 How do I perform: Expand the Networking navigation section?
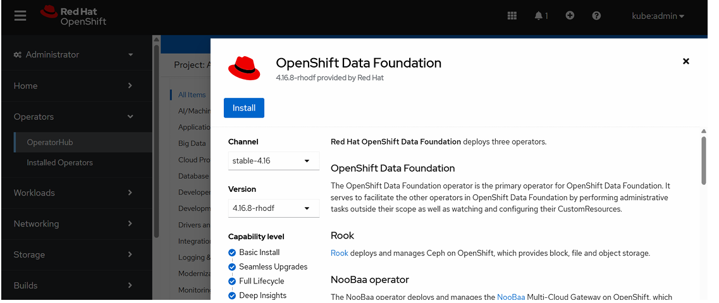[74, 223]
